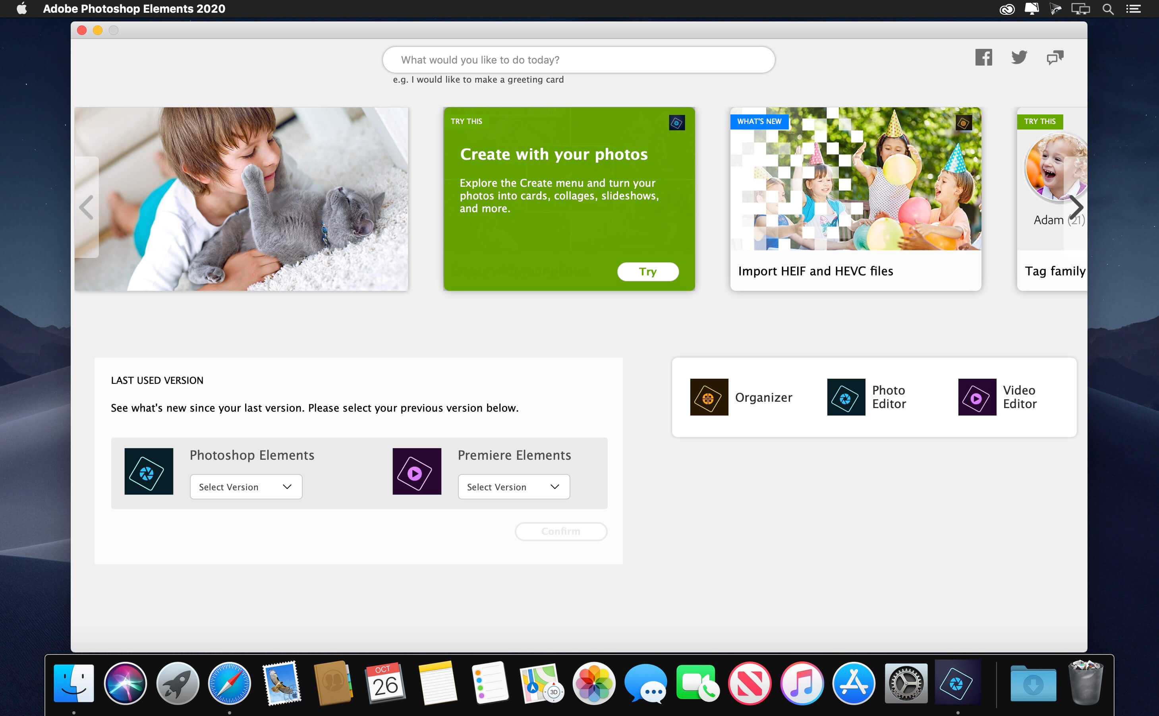The width and height of the screenshot is (1159, 716).
Task: Open the What Would You Like search field
Action: click(579, 59)
